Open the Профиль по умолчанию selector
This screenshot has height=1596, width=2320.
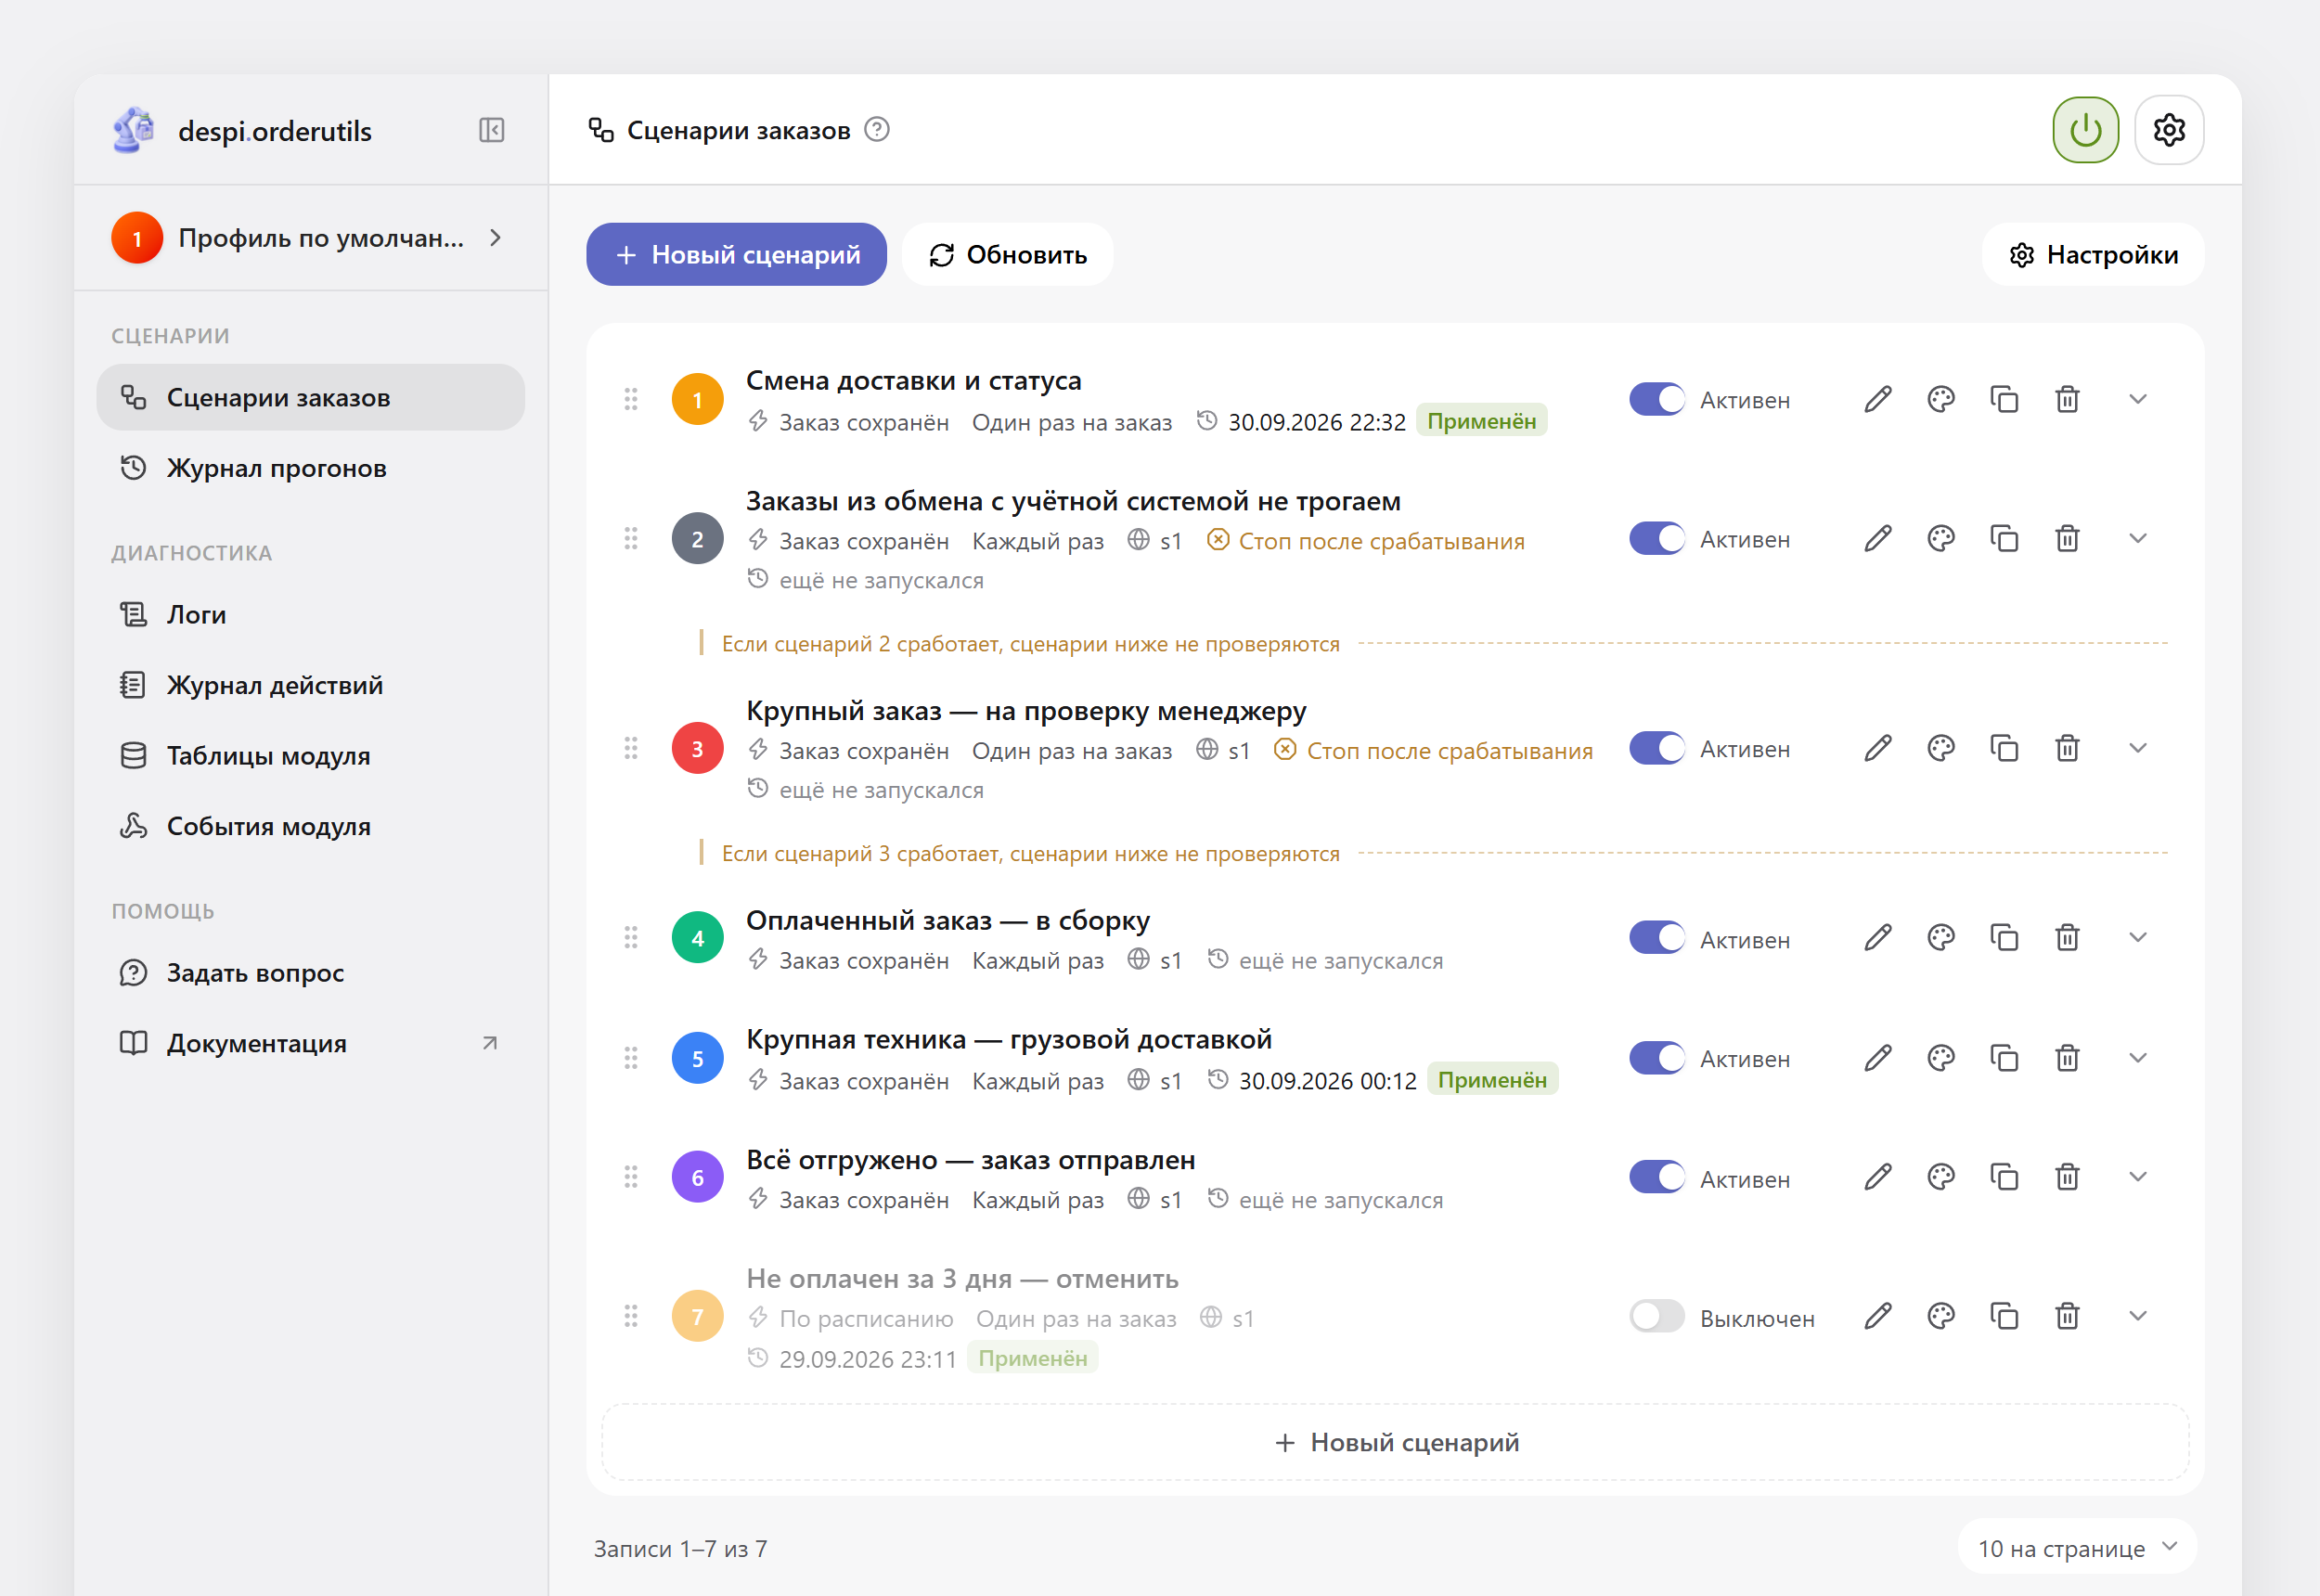310,238
